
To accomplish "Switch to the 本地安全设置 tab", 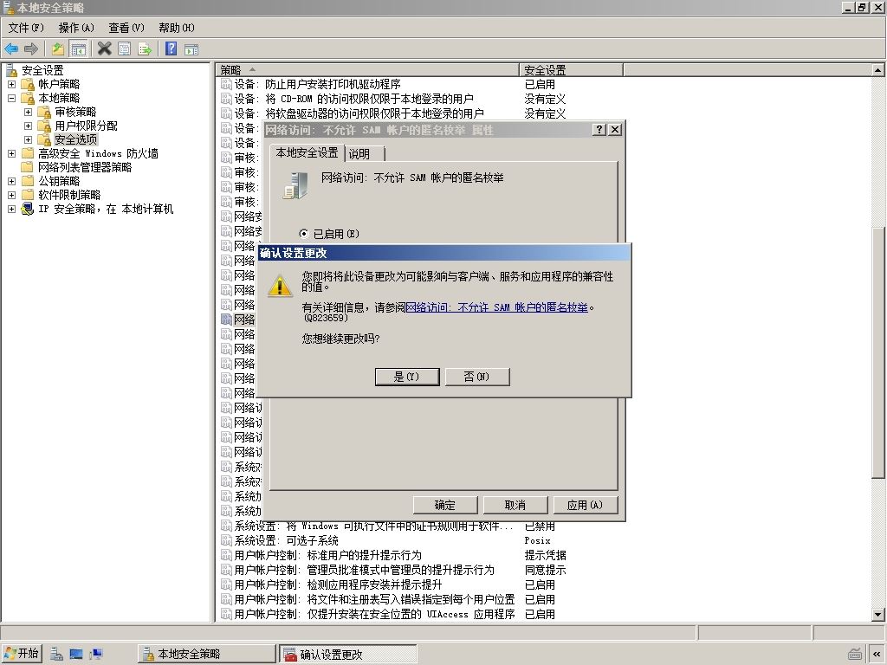I will (307, 152).
